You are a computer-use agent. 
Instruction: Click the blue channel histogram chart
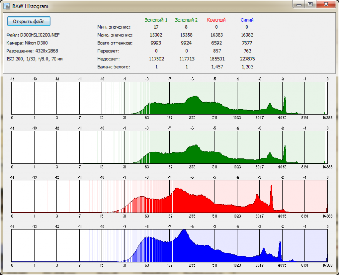click(x=169, y=246)
